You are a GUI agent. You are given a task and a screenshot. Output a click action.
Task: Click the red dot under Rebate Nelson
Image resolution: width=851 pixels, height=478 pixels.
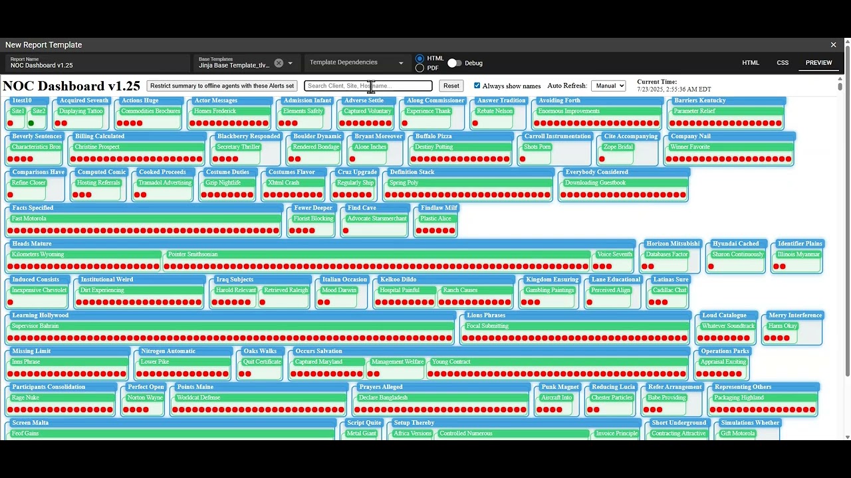pos(475,123)
